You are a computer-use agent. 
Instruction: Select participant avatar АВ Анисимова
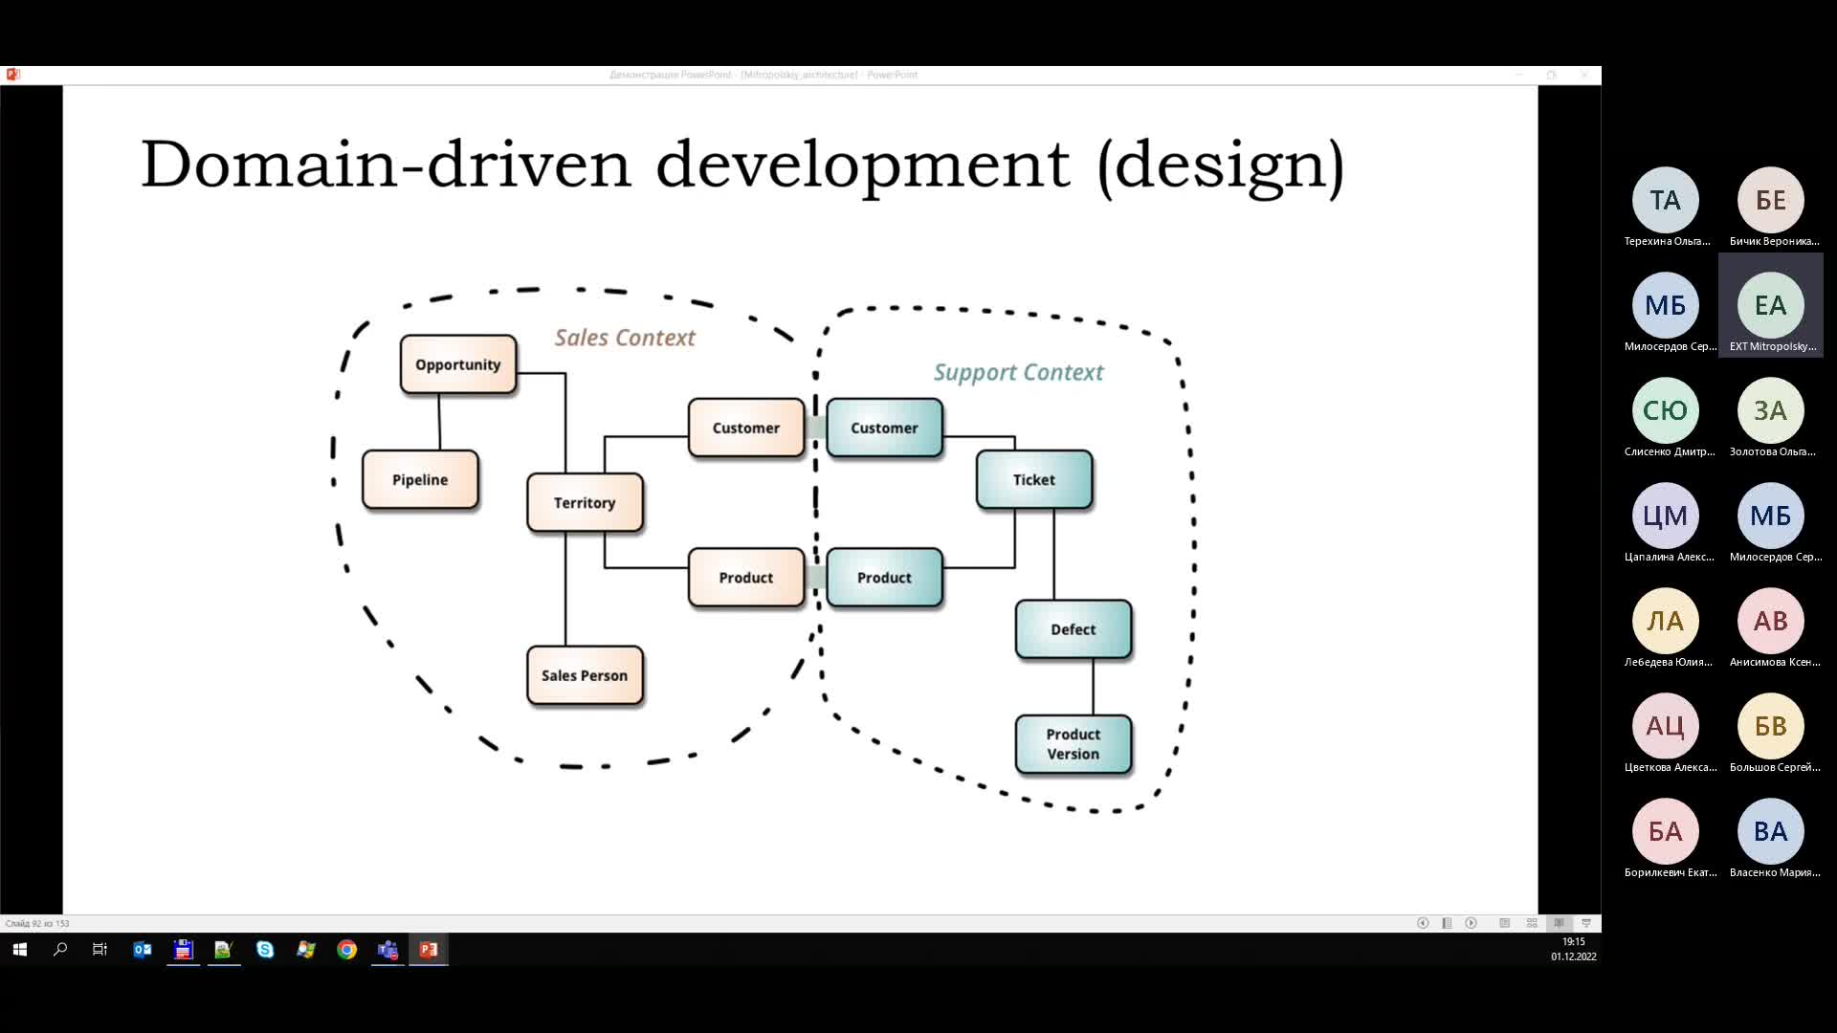1771,621
